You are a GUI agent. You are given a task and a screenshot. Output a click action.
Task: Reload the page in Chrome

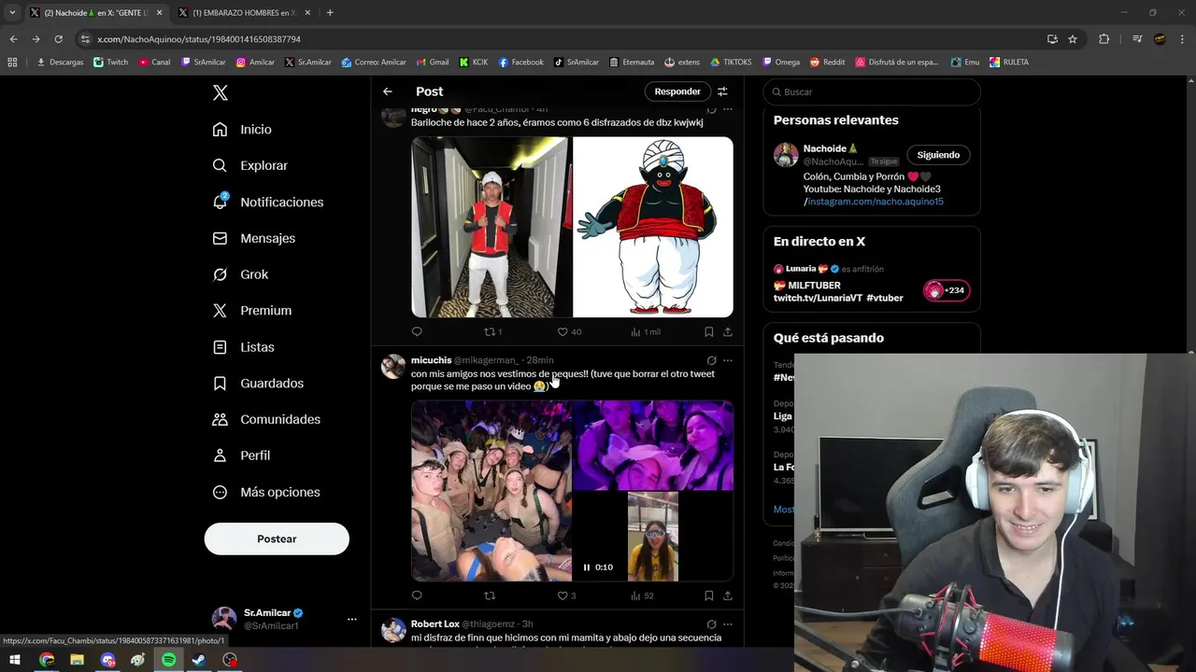(58, 39)
